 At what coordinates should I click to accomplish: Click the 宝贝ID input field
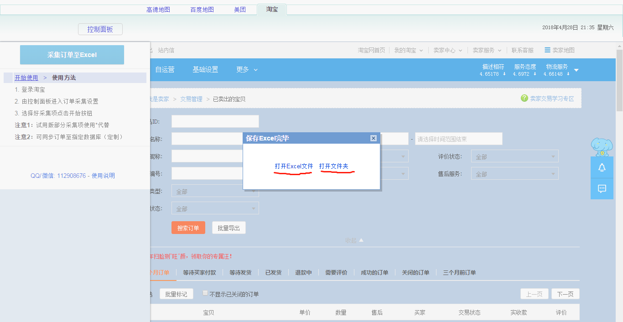point(215,121)
